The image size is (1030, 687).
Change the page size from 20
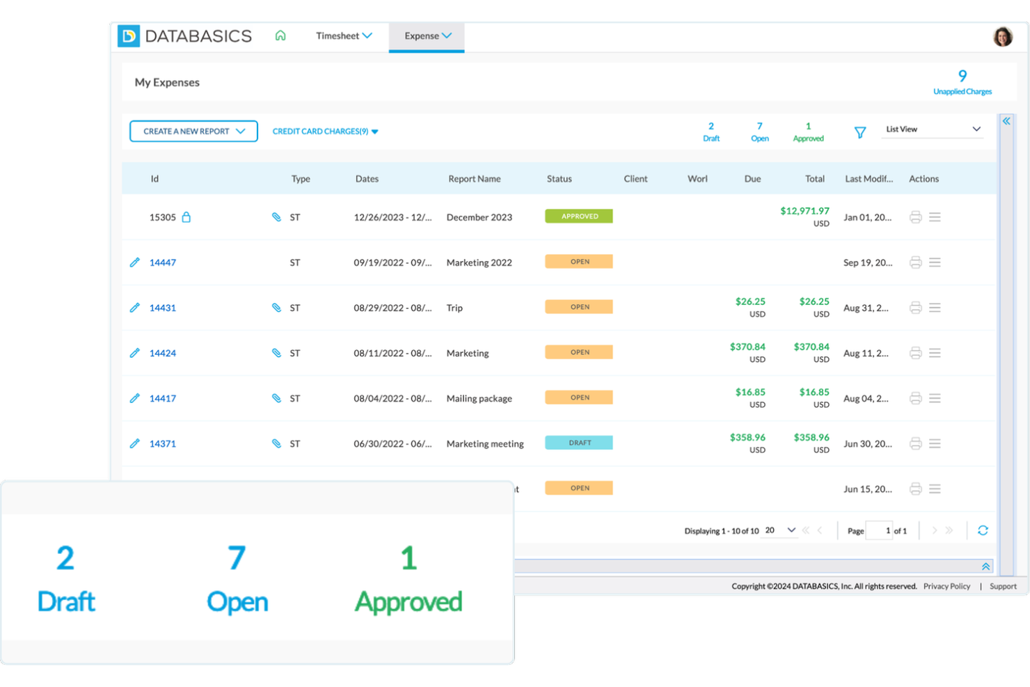point(777,530)
